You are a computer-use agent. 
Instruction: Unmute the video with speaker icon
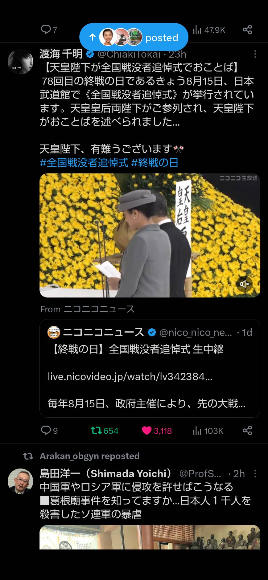[244, 284]
